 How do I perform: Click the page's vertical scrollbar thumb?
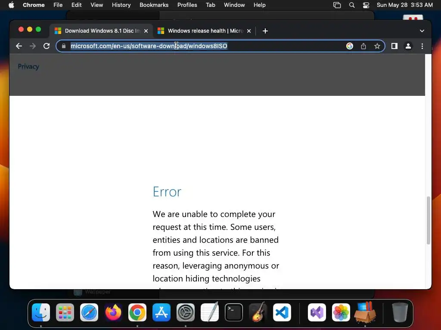click(x=429, y=220)
